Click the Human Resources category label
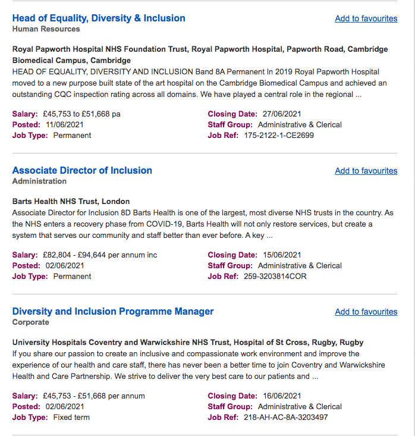Image resolution: width=415 pixels, height=436 pixels. point(46,29)
